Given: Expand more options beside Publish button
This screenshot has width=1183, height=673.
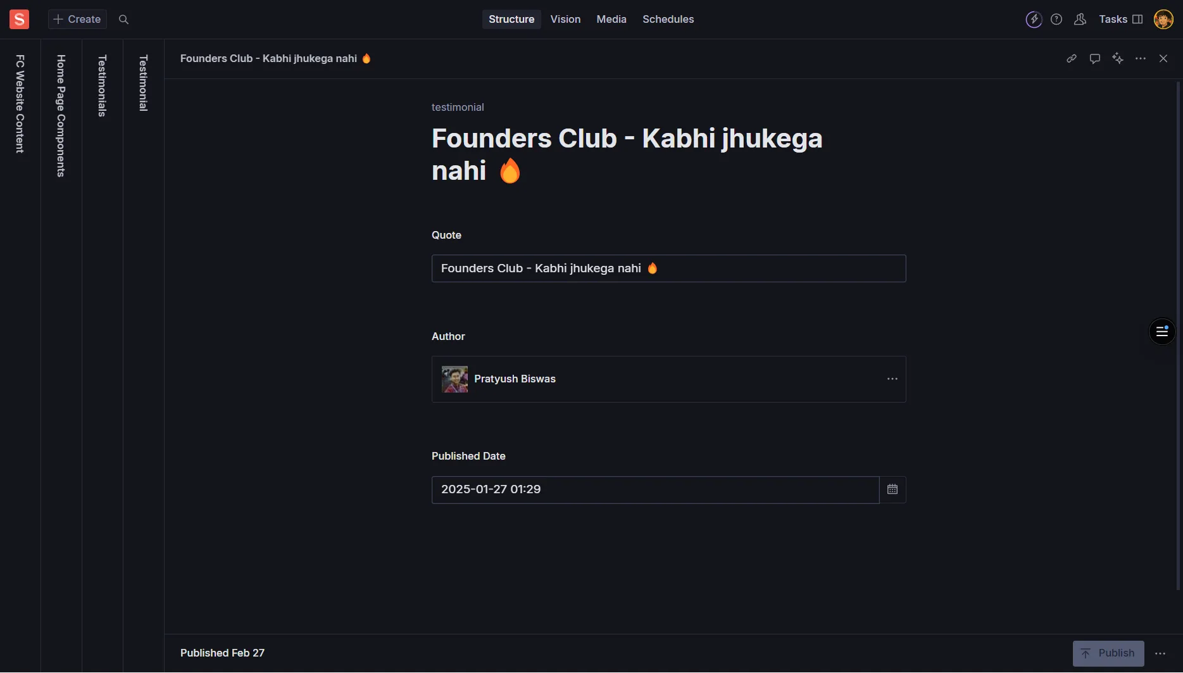Looking at the screenshot, I should (x=1160, y=653).
